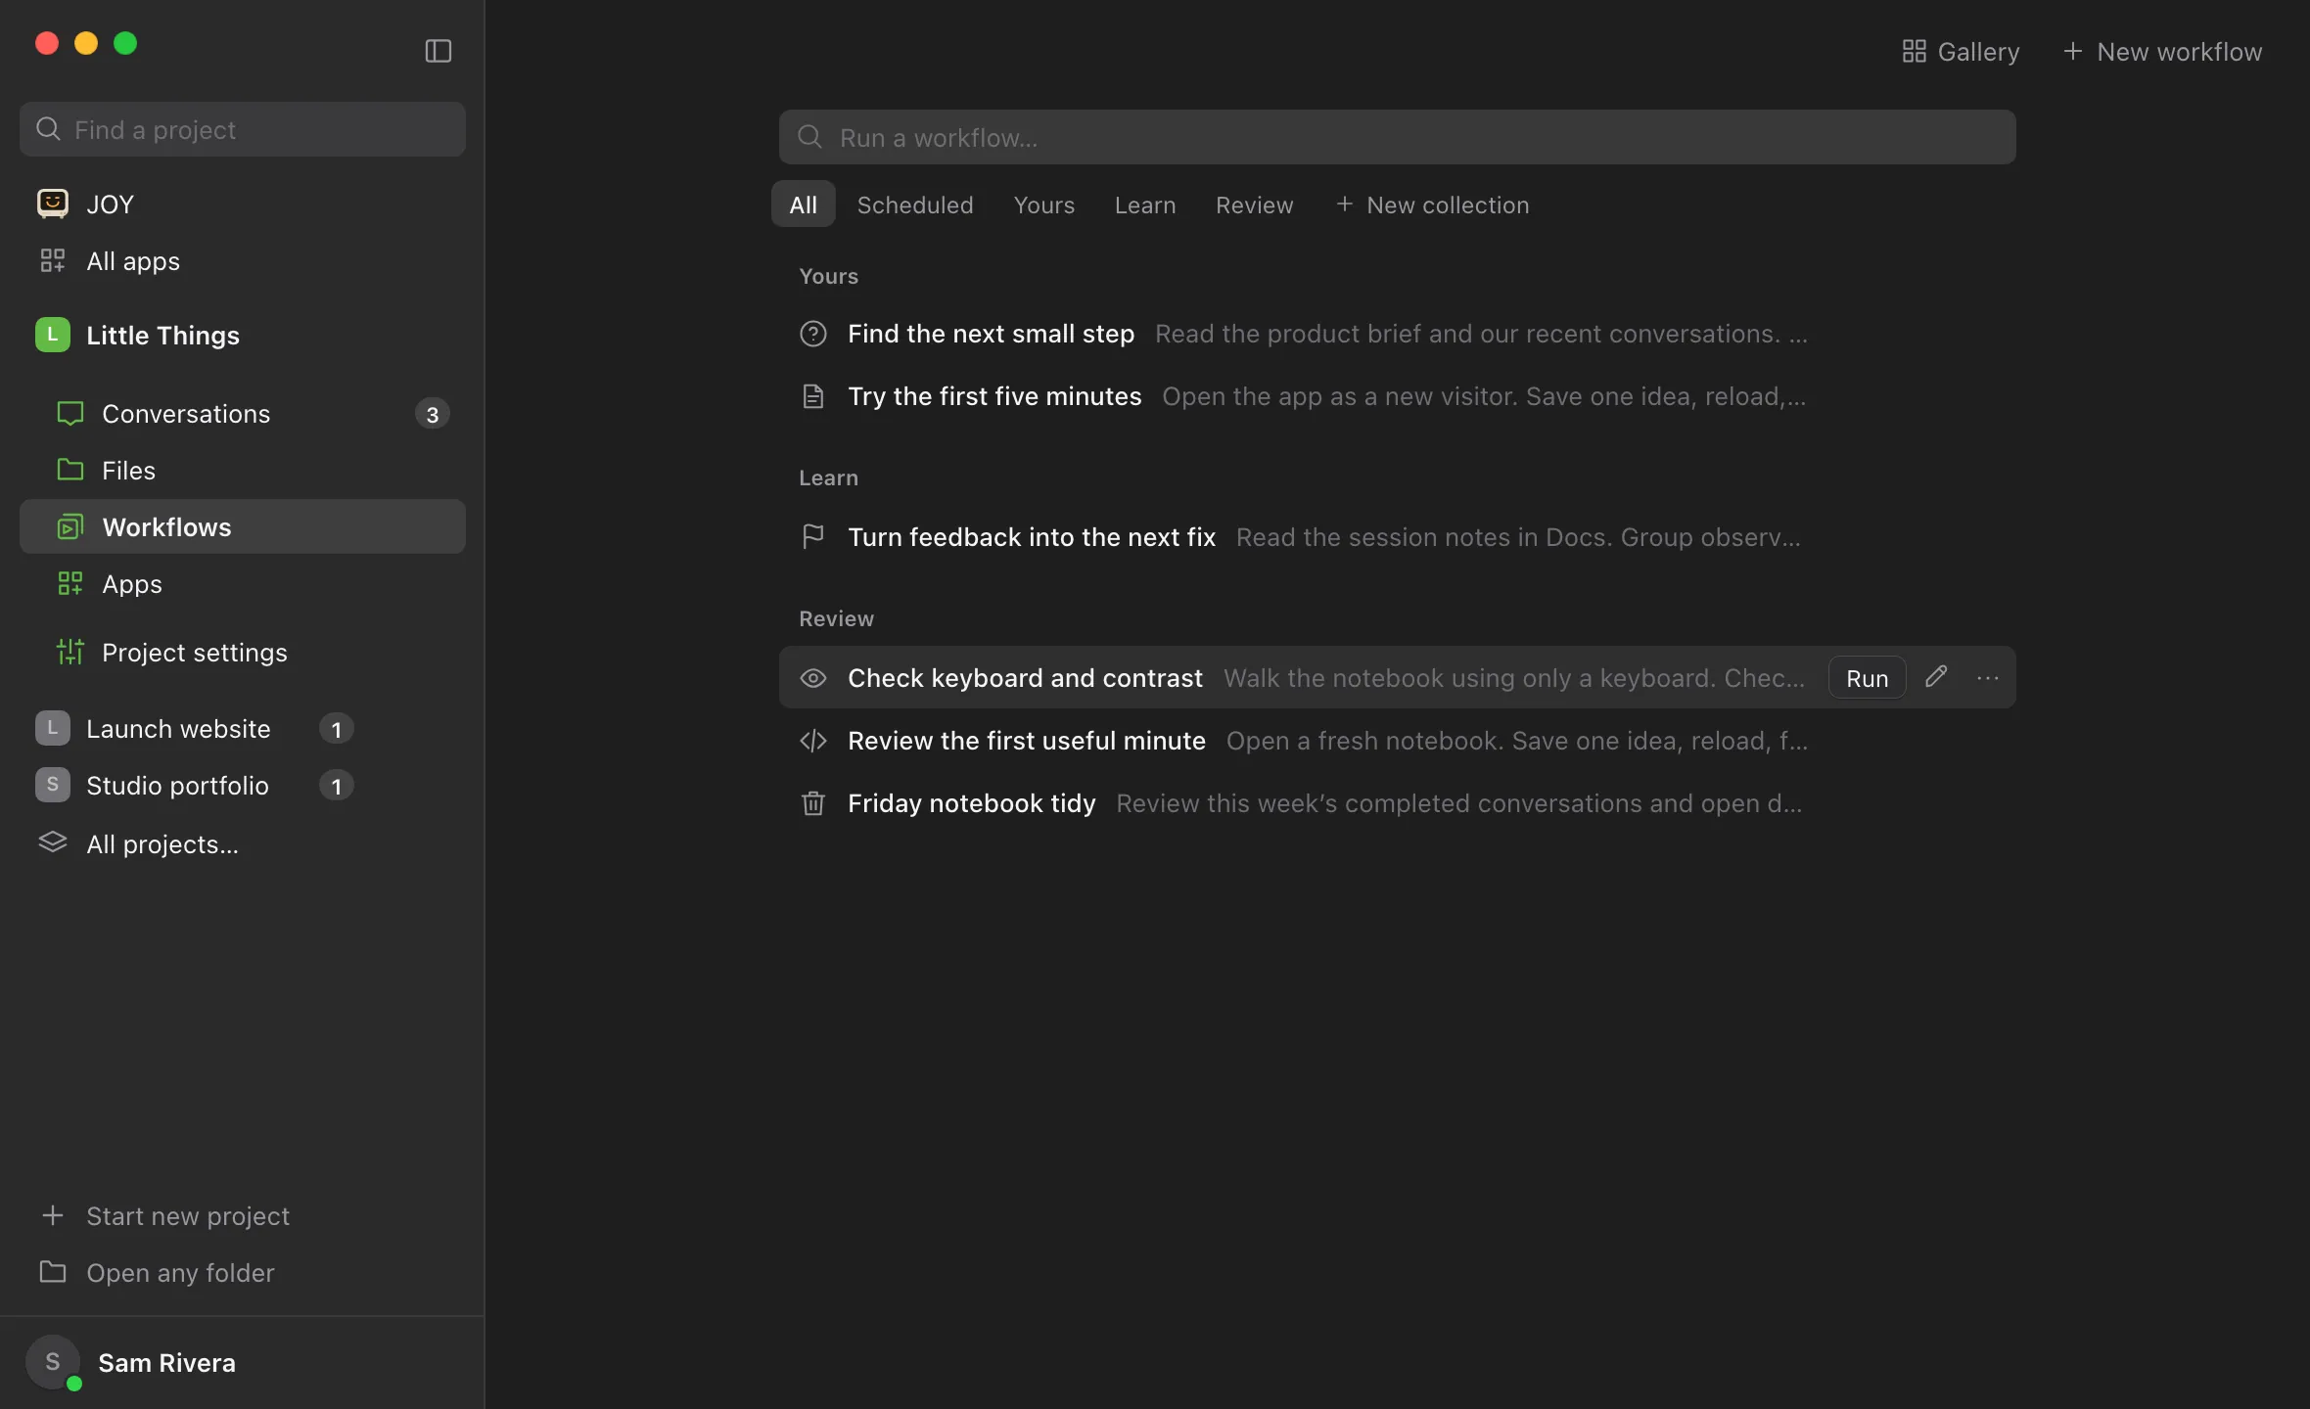2310x1409 pixels.
Task: Click the All apps grid icon
Action: point(53,260)
